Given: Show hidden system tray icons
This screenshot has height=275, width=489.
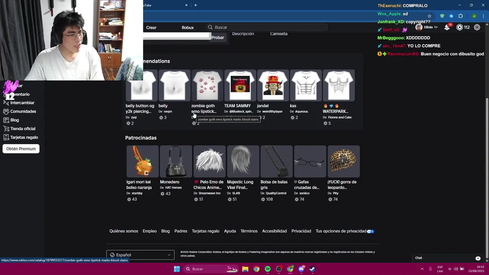Looking at the screenshot, I should point(422,269).
